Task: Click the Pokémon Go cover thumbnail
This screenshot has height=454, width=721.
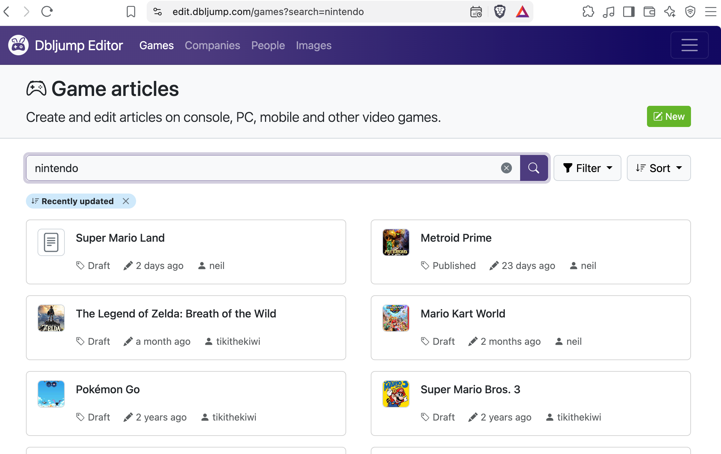Action: click(51, 394)
